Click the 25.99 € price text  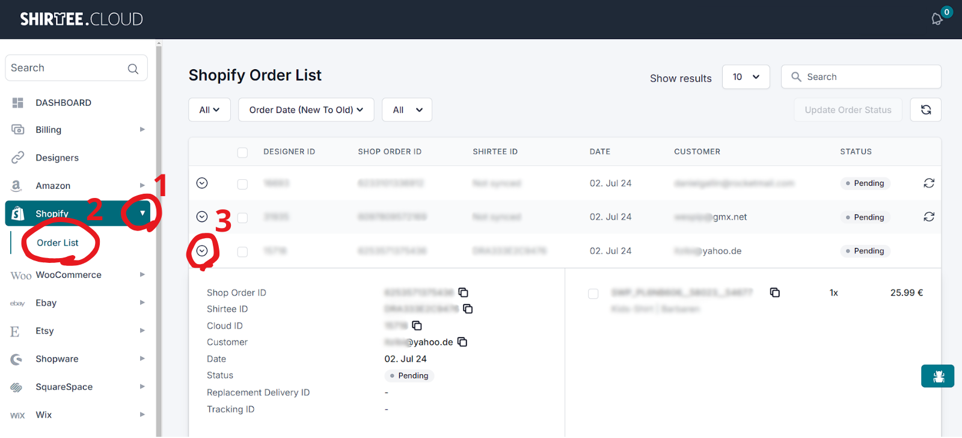(906, 292)
